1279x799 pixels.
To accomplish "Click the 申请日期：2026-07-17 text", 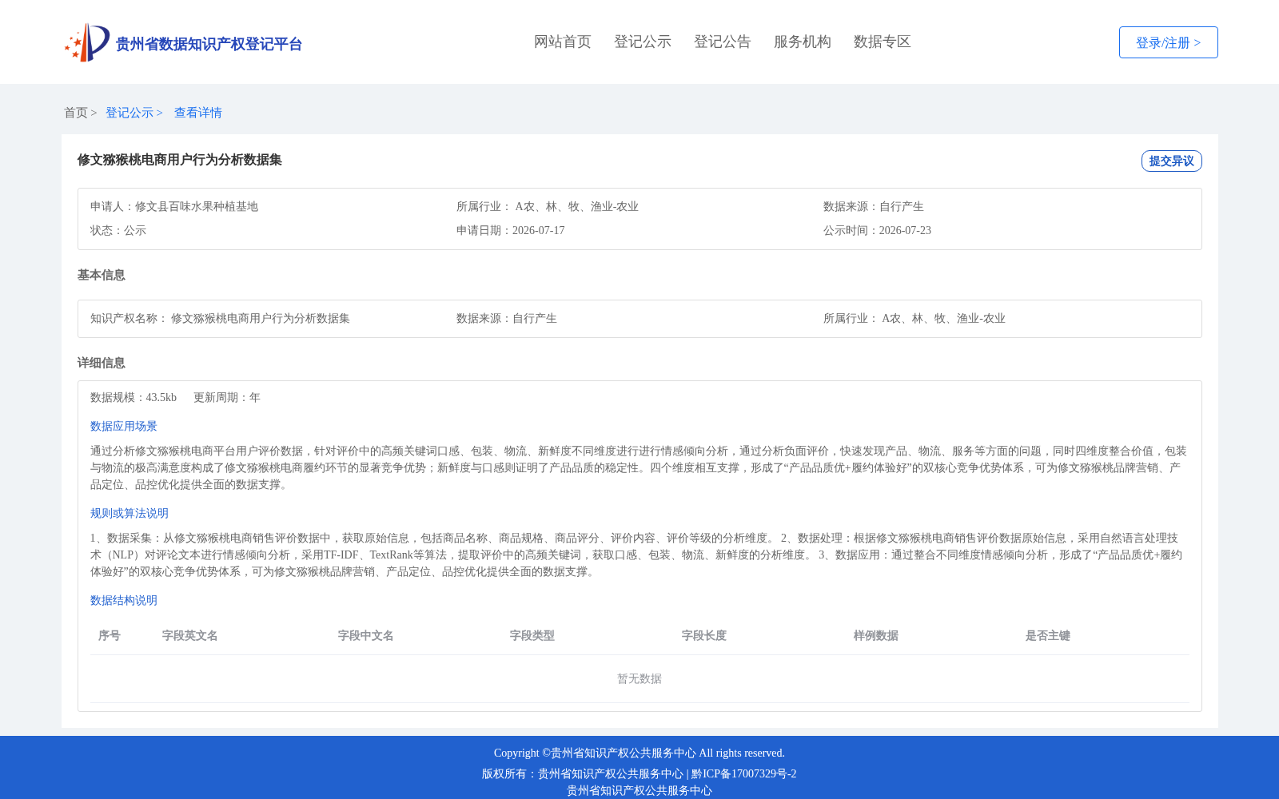I will tap(511, 230).
